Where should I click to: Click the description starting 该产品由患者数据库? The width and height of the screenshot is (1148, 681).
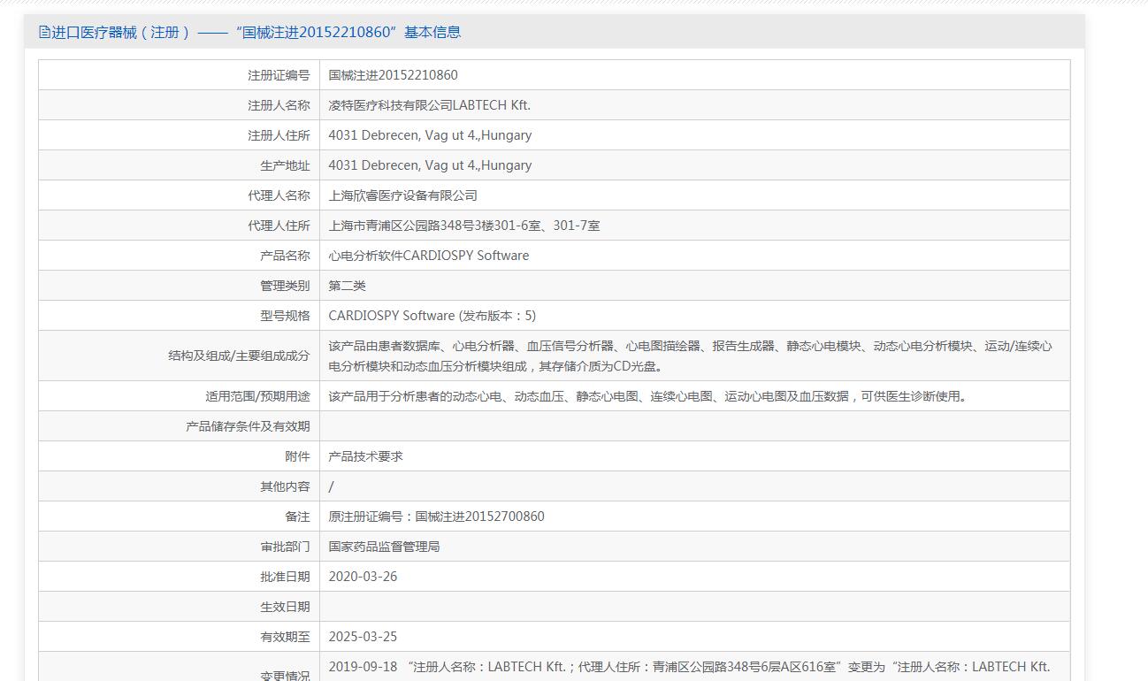[691, 356]
